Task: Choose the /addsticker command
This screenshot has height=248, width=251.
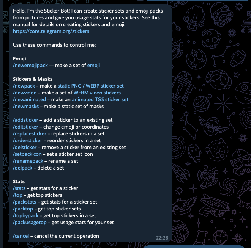Action: point(25,120)
